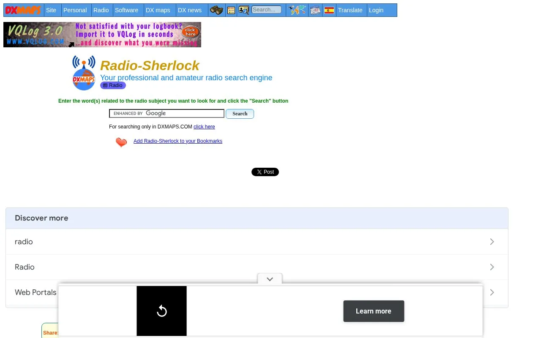Open the VQLog 3.0 banner advertisement
The width and height of the screenshot is (541, 338).
coord(102,35)
